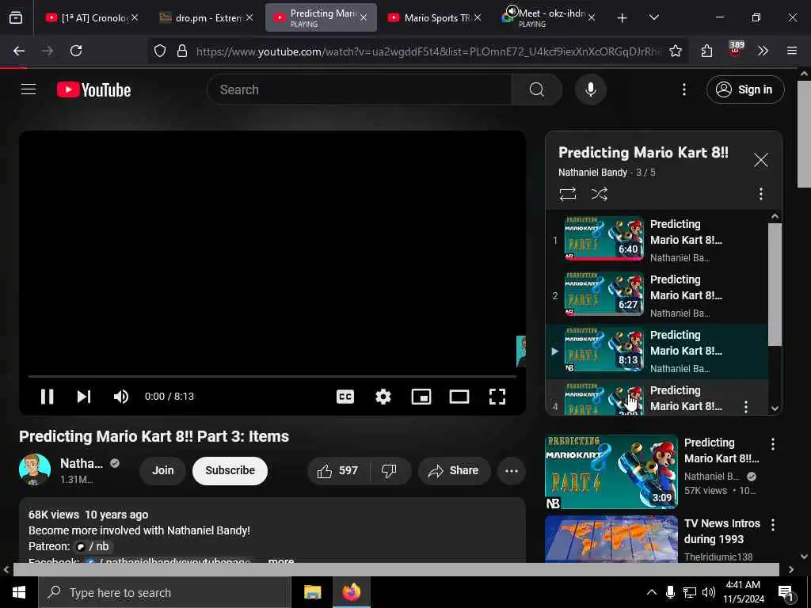Reload the current page
This screenshot has width=811, height=608.
click(x=76, y=51)
